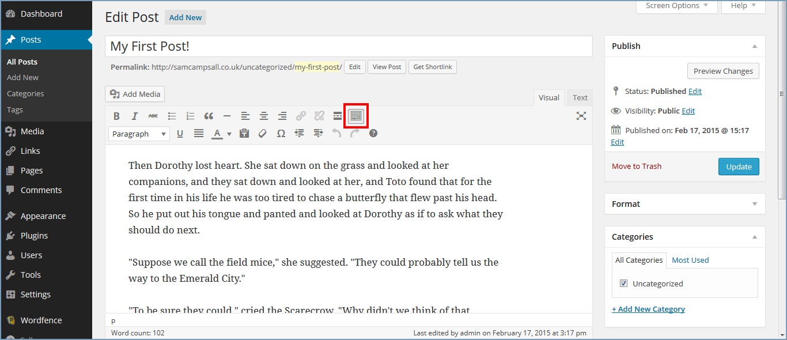
Task: Insert the Read More tag
Action: (338, 115)
